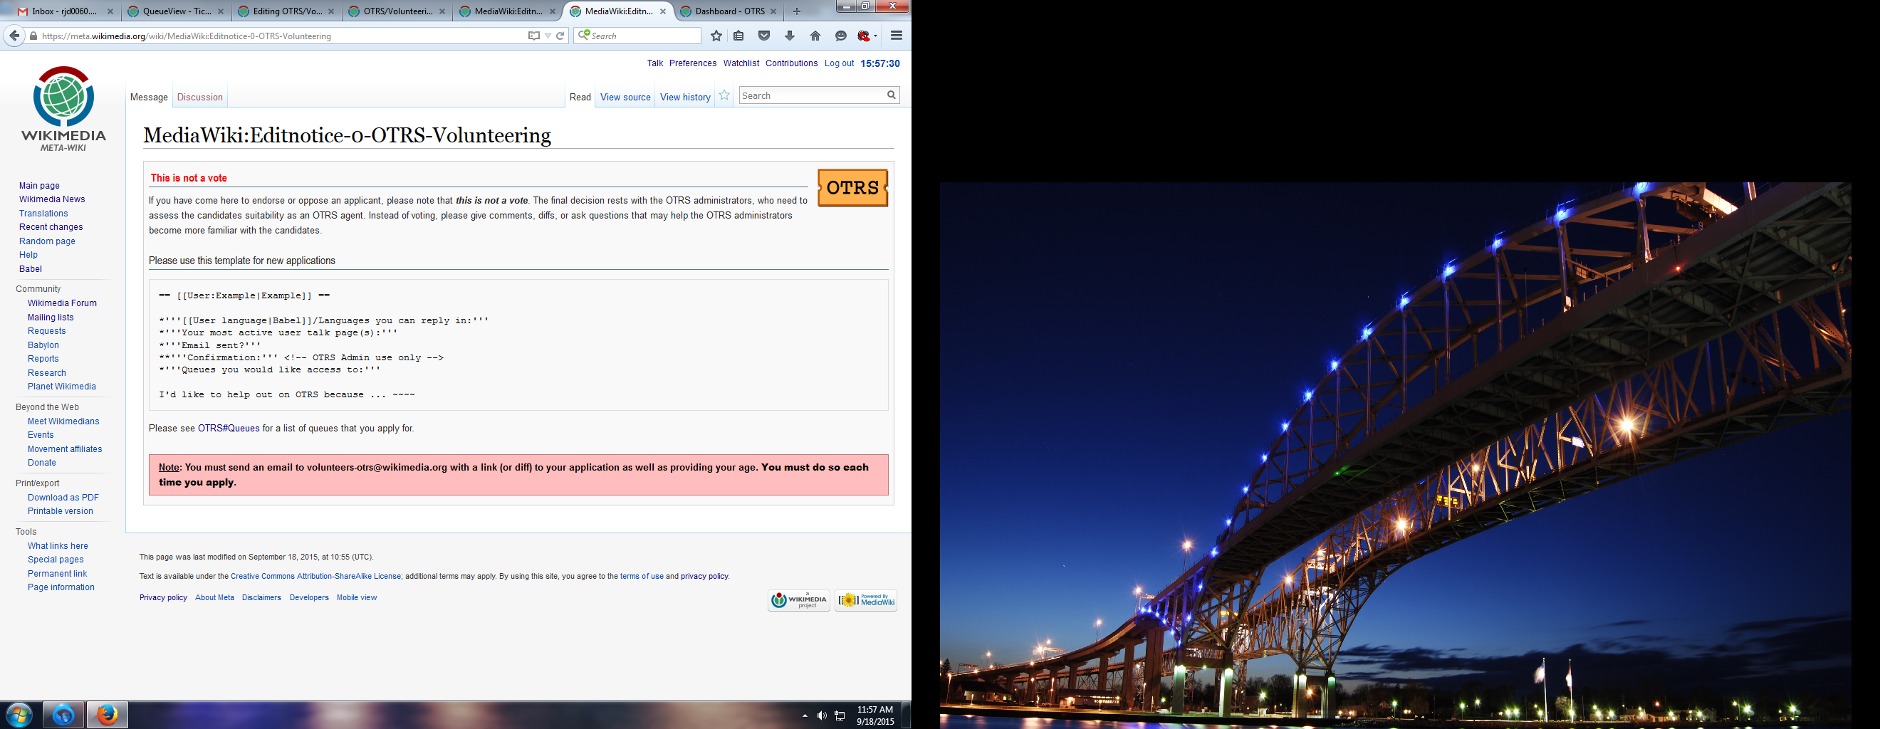Reload the page with the refresh icon
This screenshot has height=729, width=1880.
[x=560, y=36]
